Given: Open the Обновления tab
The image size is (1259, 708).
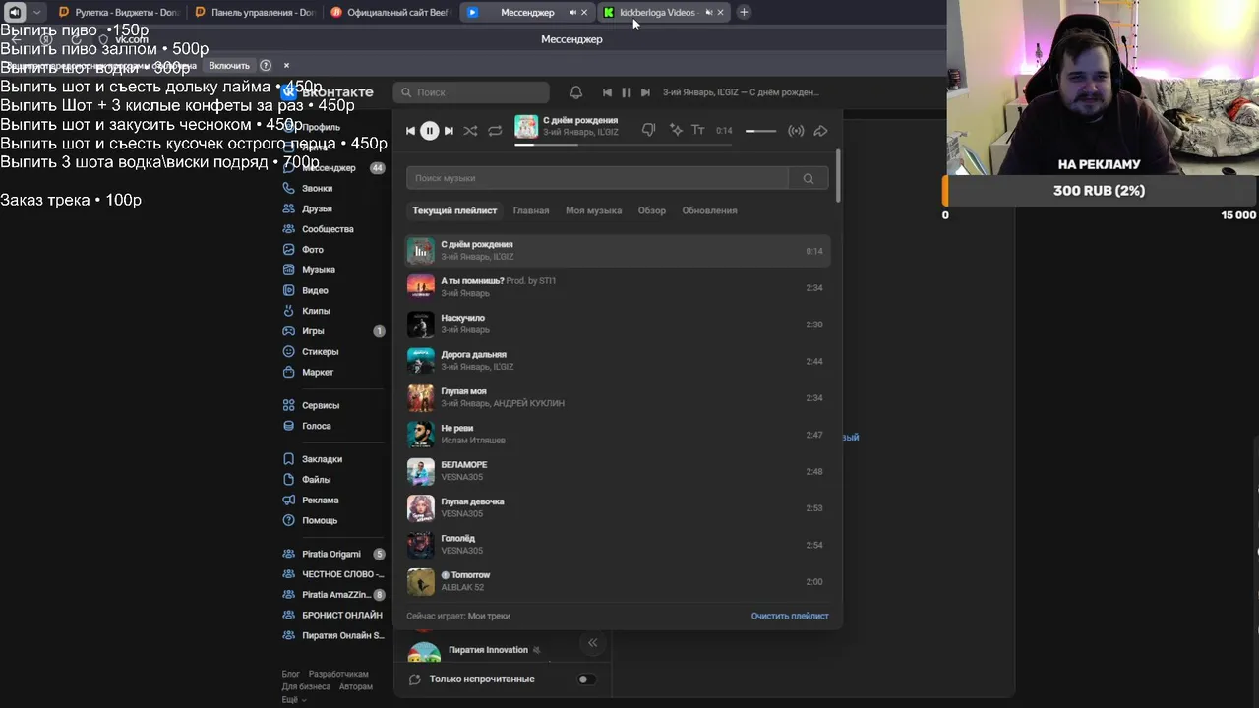Looking at the screenshot, I should pos(709,210).
